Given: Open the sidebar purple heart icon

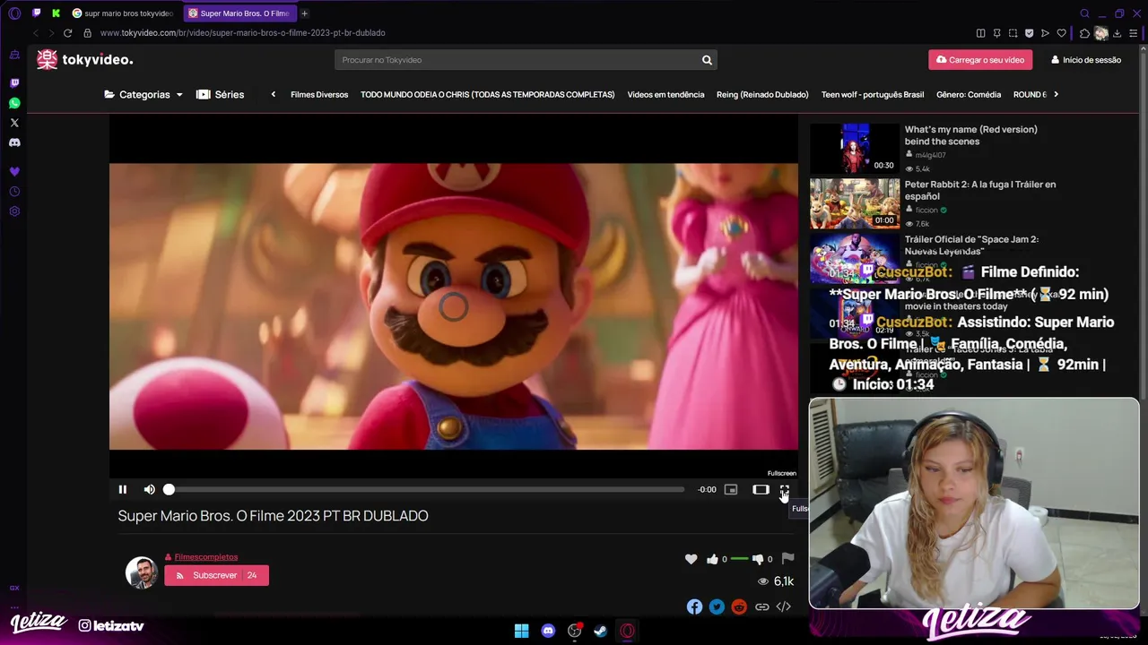Looking at the screenshot, I should [14, 171].
